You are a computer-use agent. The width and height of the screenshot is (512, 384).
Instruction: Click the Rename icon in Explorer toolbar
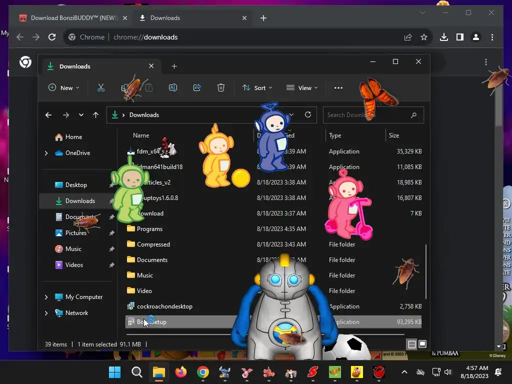172,87
